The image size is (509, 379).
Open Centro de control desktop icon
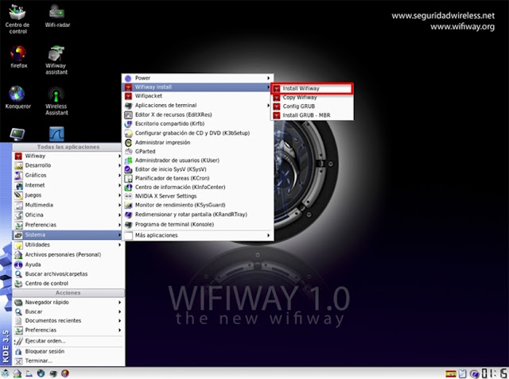point(17,19)
